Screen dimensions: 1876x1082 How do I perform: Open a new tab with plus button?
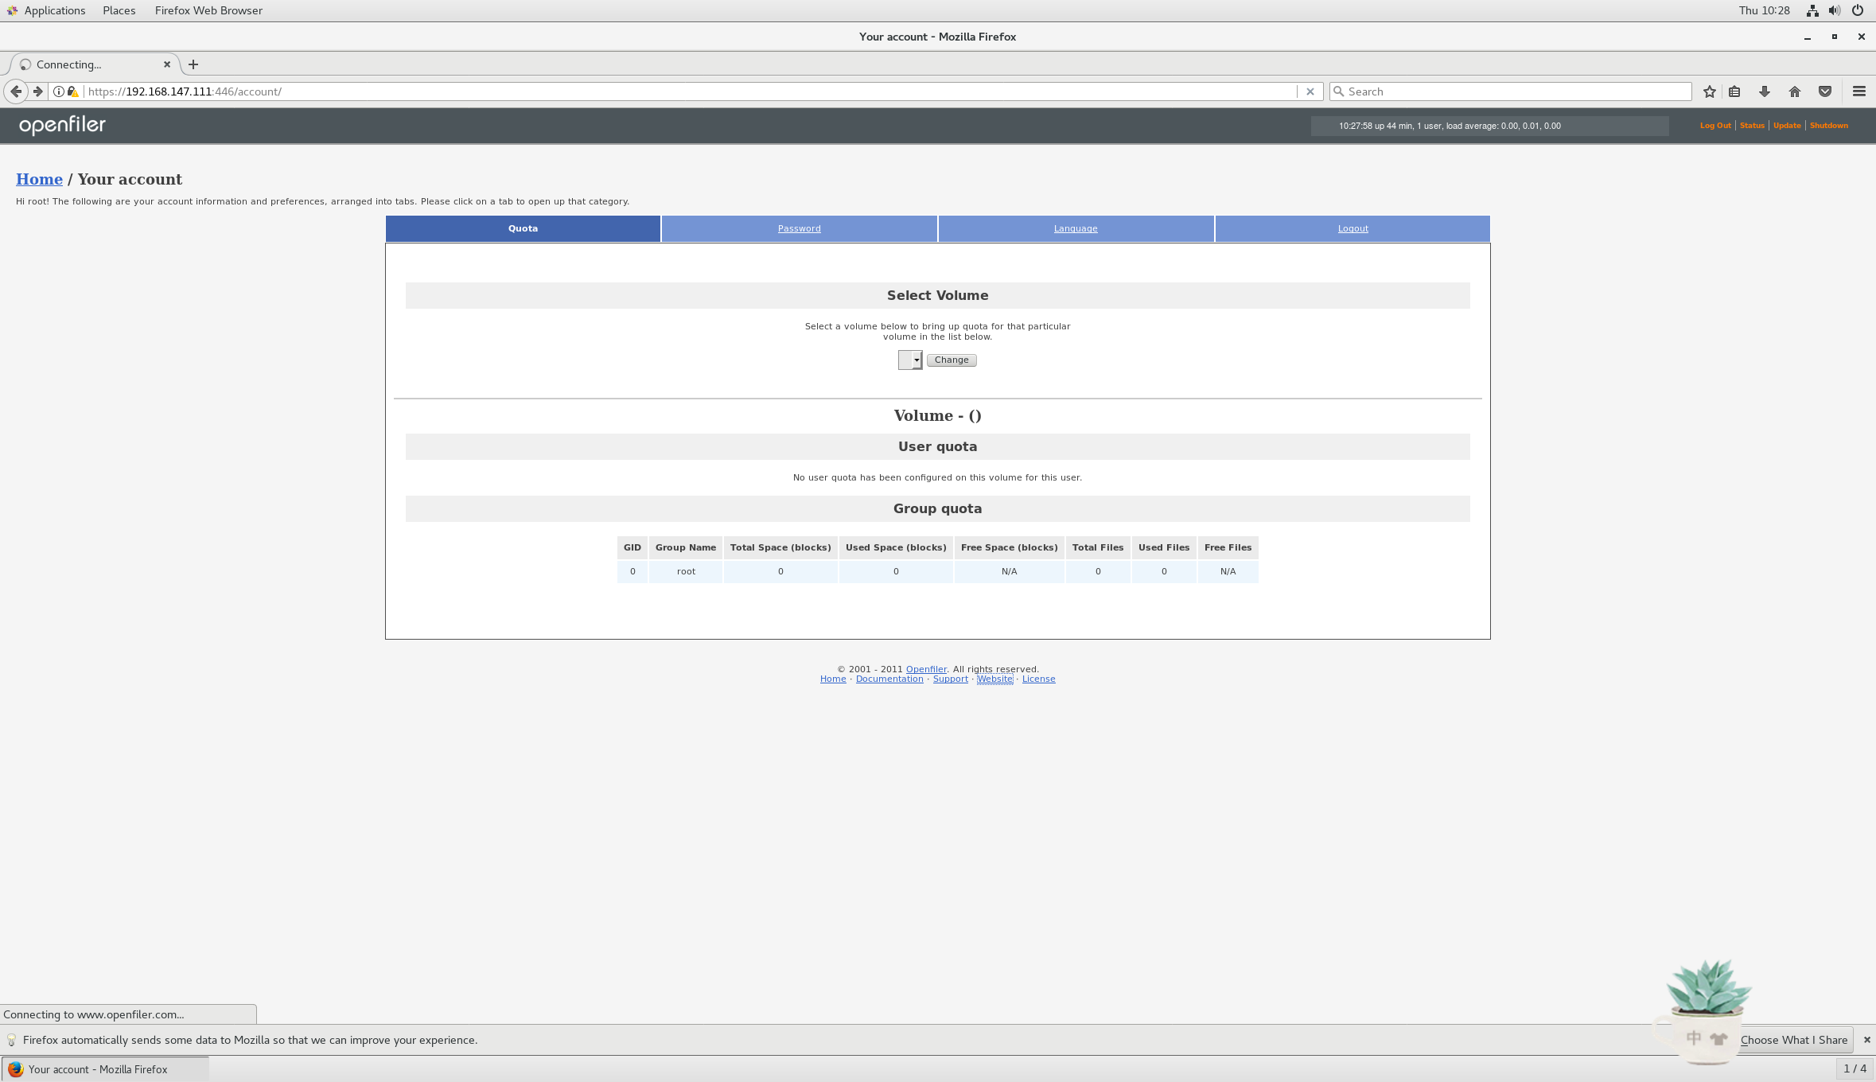tap(193, 64)
